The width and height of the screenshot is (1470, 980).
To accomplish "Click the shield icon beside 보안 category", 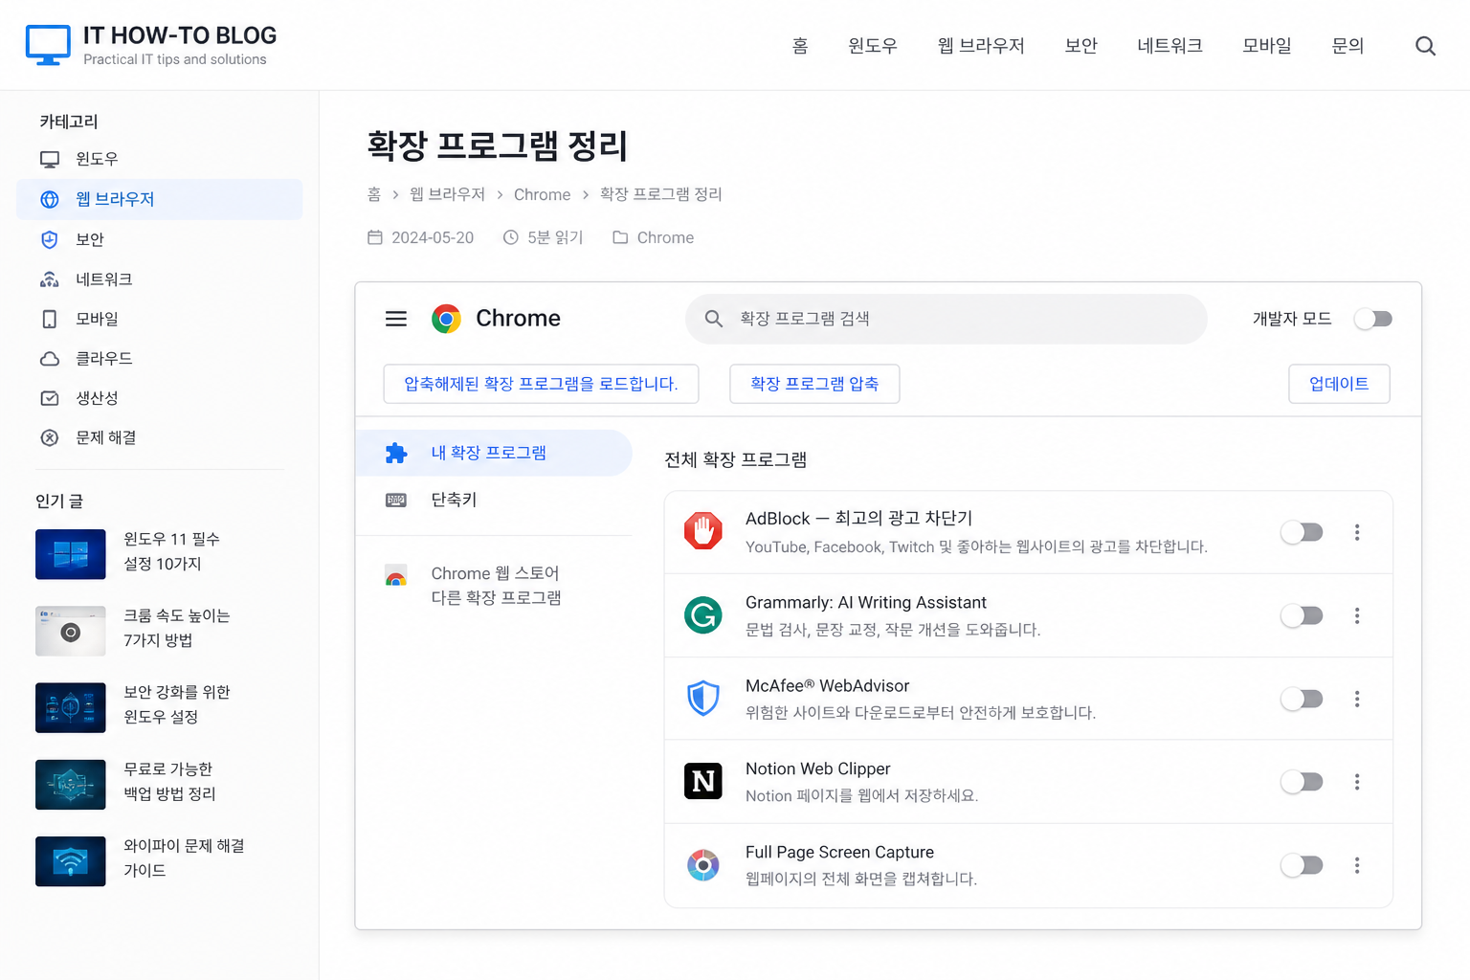I will (x=50, y=239).
